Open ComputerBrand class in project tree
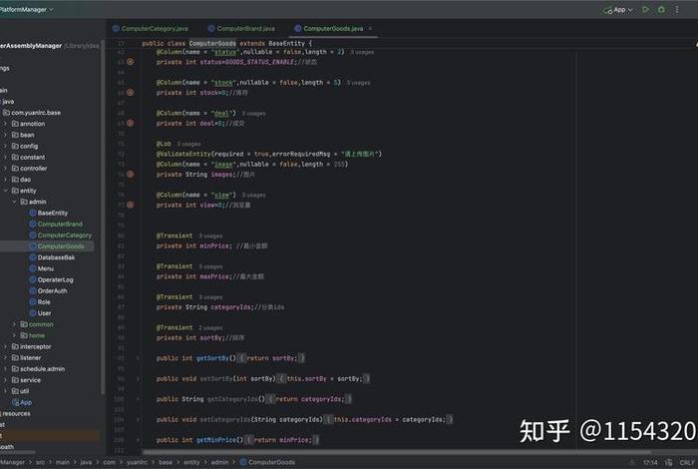The width and height of the screenshot is (698, 469). (56, 225)
